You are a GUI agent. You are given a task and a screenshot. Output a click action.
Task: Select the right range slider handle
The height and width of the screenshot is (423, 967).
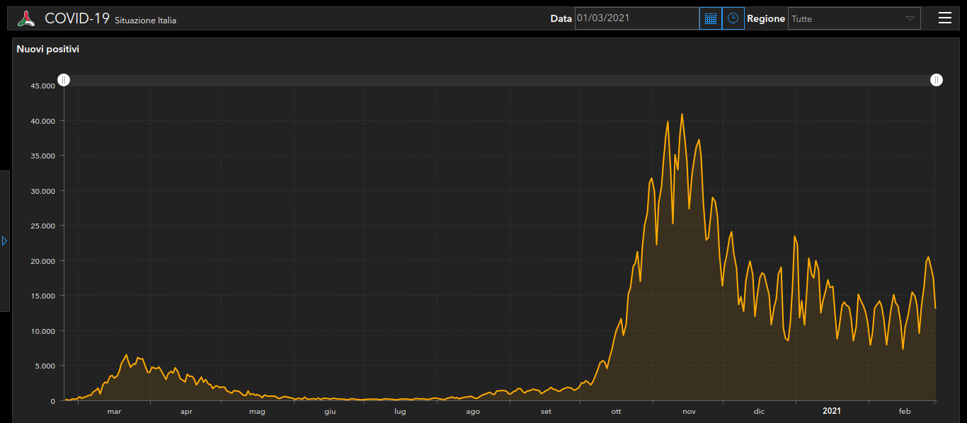(936, 80)
